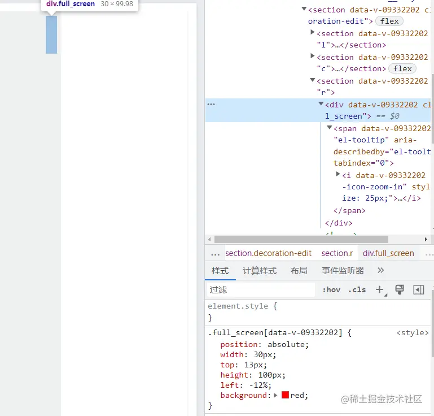Click the element.style rule header
The height and width of the screenshot is (416, 434).
(x=242, y=306)
